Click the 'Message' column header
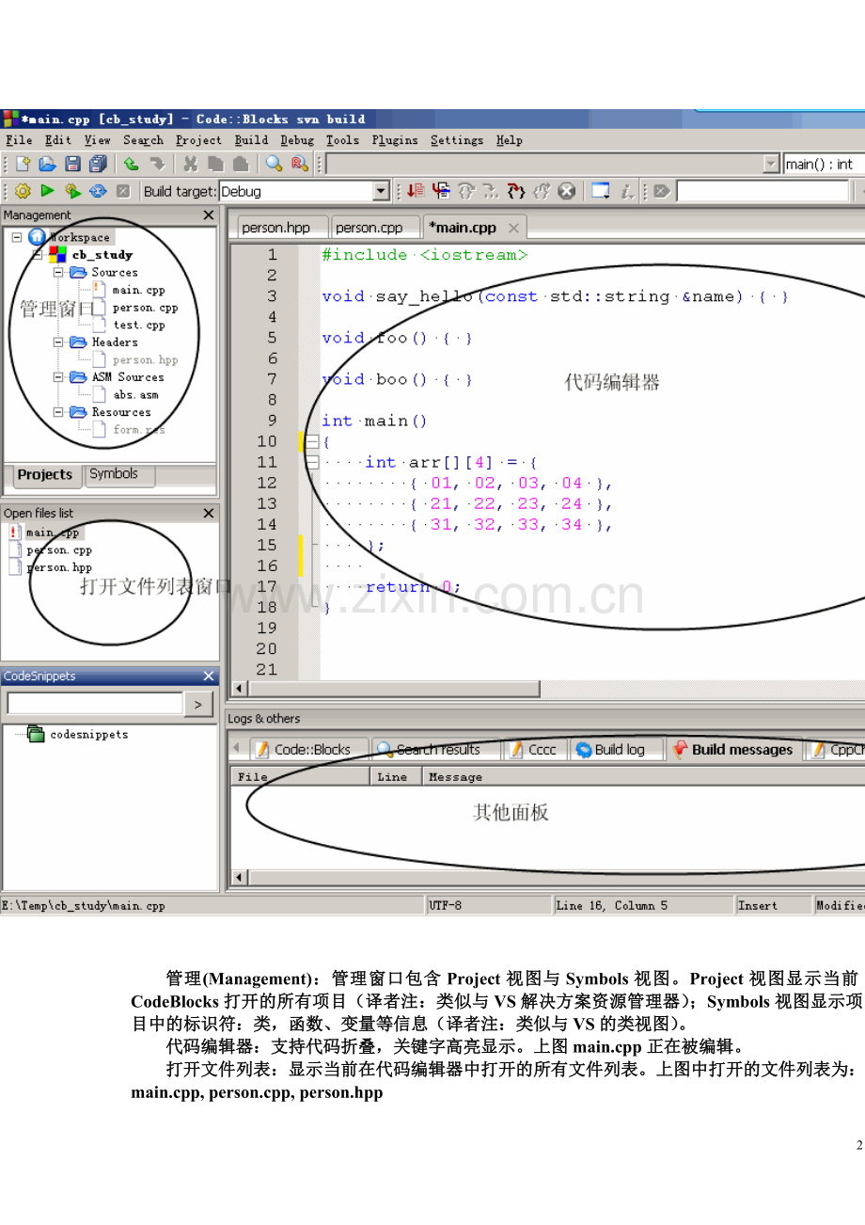 click(455, 777)
